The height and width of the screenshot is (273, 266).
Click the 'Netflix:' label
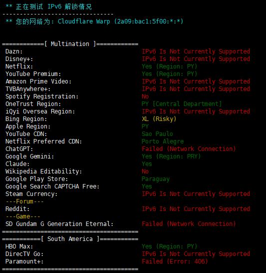[x=19, y=66]
